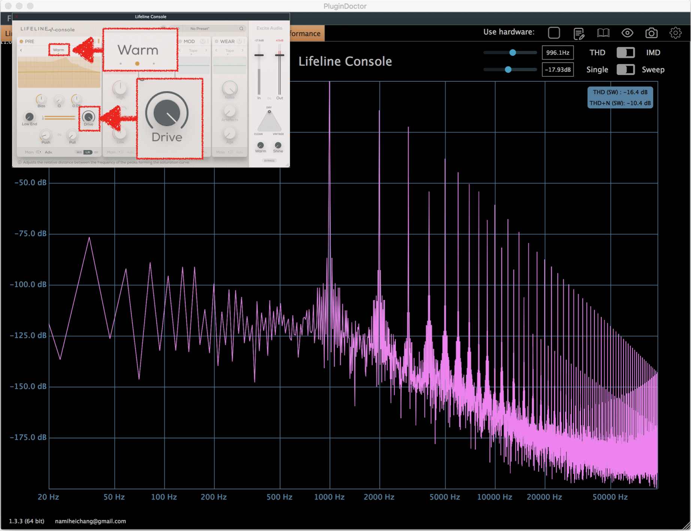The height and width of the screenshot is (531, 691).
Task: Click the Artefacts knob
Action: tap(229, 111)
